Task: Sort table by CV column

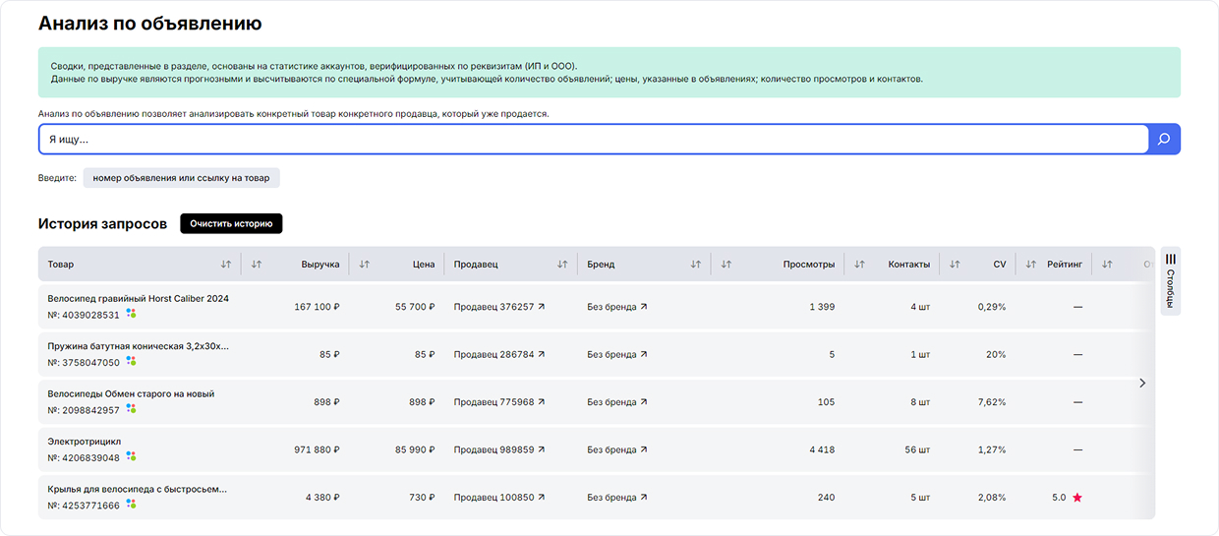Action: point(955,265)
